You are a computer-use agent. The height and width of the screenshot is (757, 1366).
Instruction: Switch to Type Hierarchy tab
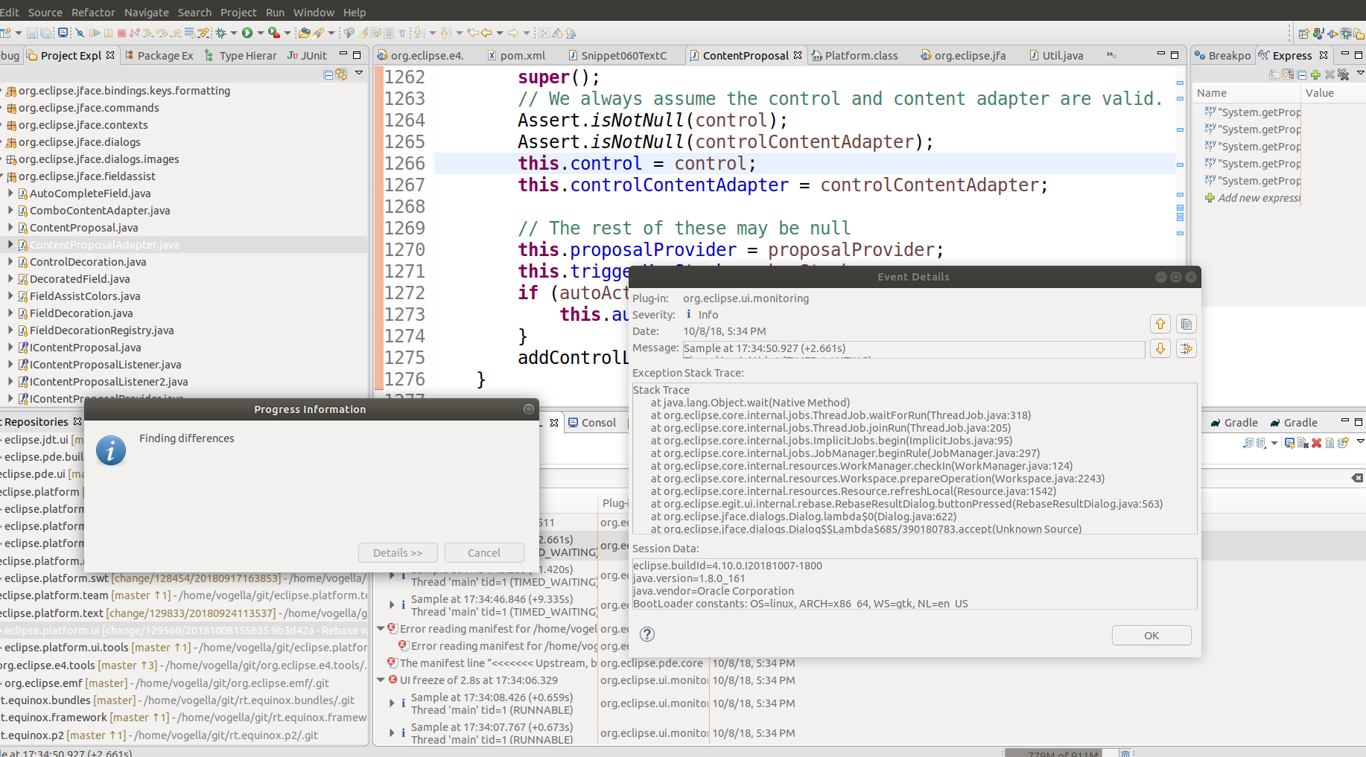[x=241, y=56]
